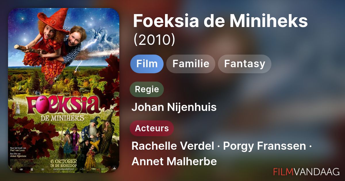Open director Johan Nijenhuis's page
The height and width of the screenshot is (181, 345).
coord(174,107)
